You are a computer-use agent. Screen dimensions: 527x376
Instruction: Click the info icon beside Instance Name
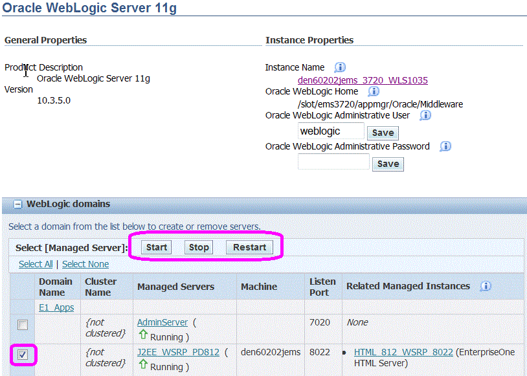(340, 67)
